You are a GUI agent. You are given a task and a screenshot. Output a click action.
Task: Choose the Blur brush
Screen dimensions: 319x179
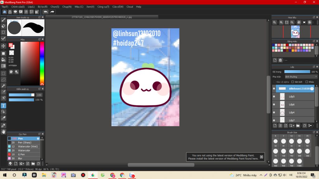(x=24, y=158)
